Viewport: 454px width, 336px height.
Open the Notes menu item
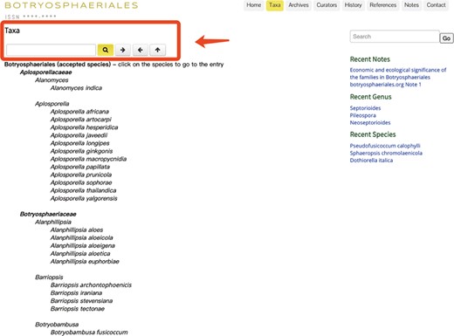[411, 5]
